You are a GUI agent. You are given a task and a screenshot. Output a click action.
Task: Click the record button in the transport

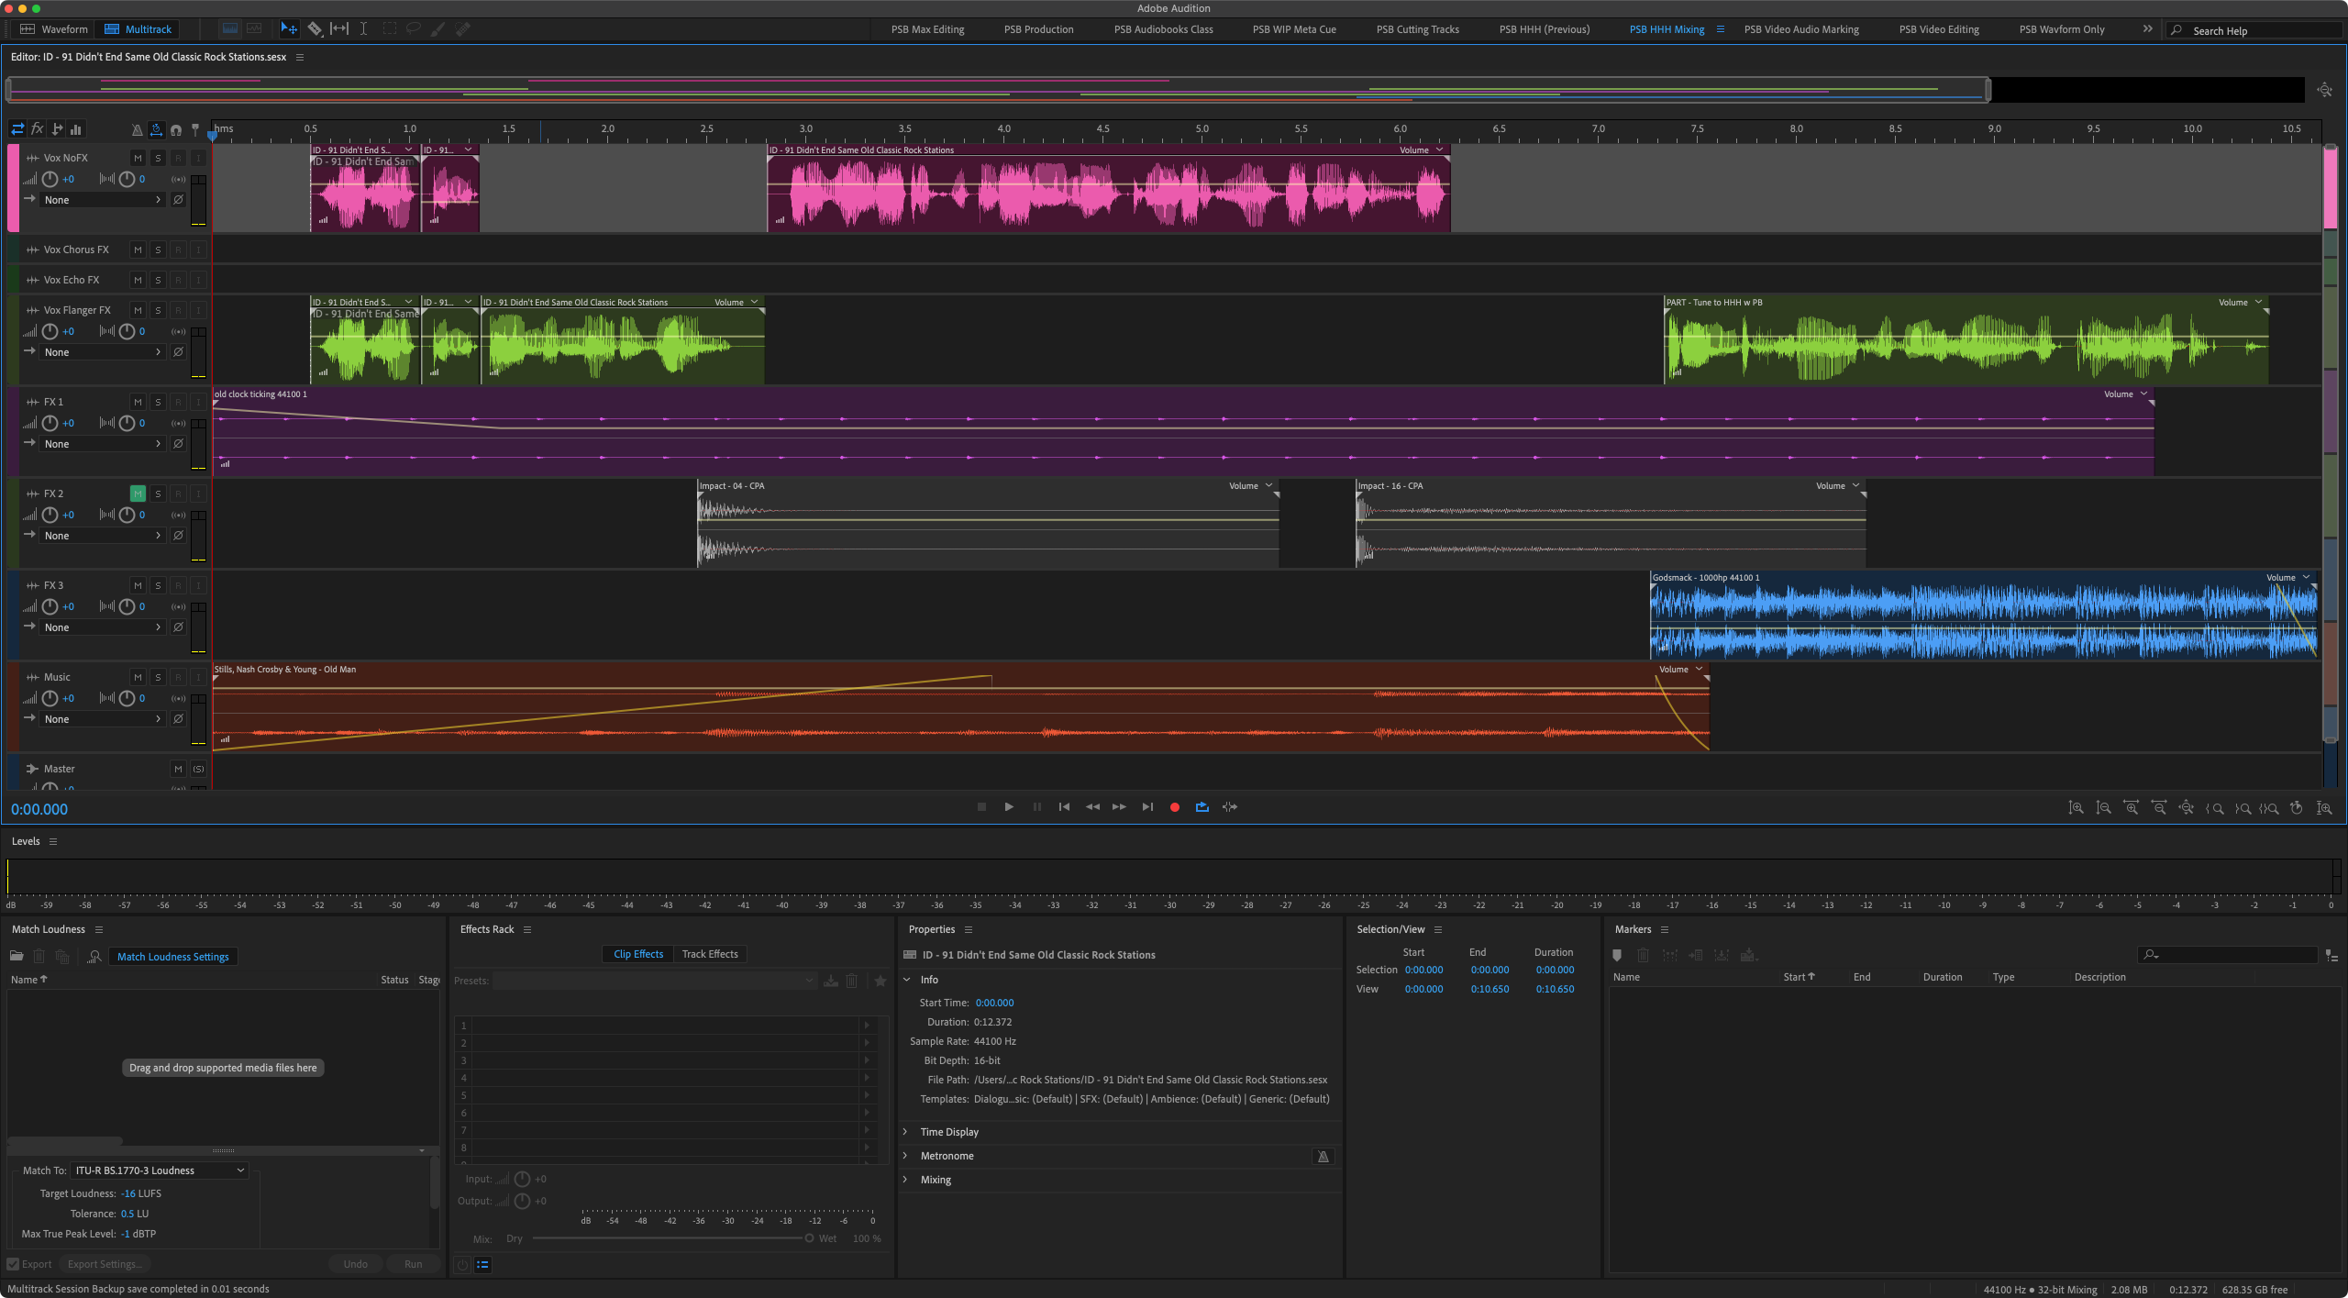[x=1174, y=807]
